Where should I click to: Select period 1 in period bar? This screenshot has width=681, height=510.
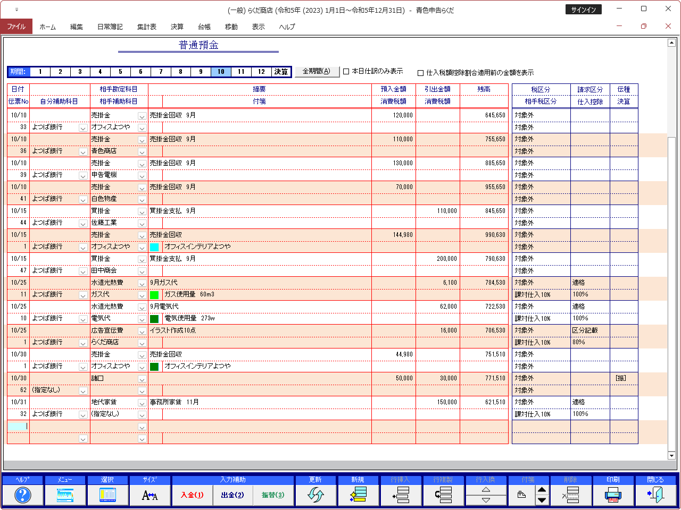(40, 72)
